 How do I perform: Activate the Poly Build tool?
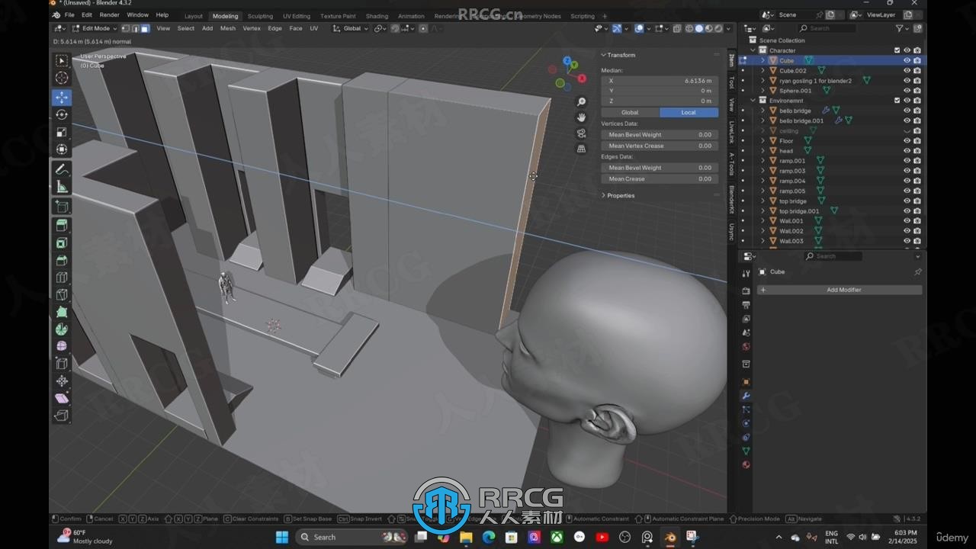(62, 312)
